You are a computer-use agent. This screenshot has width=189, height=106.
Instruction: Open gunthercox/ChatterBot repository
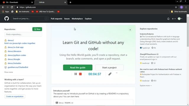(x=18, y=67)
